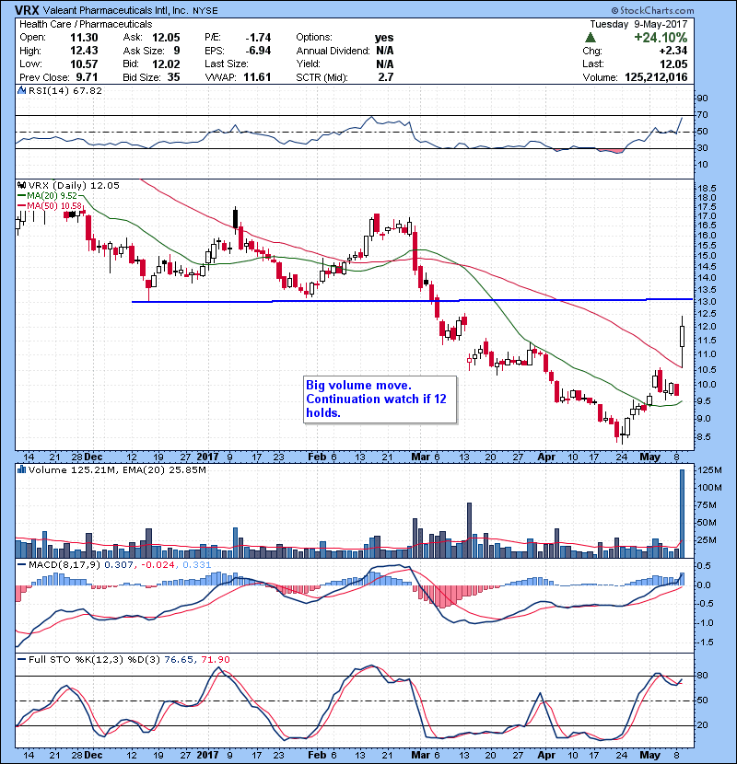Click the green up-triangle gain indicator
Viewport: 737px width, 764px height.
point(591,38)
